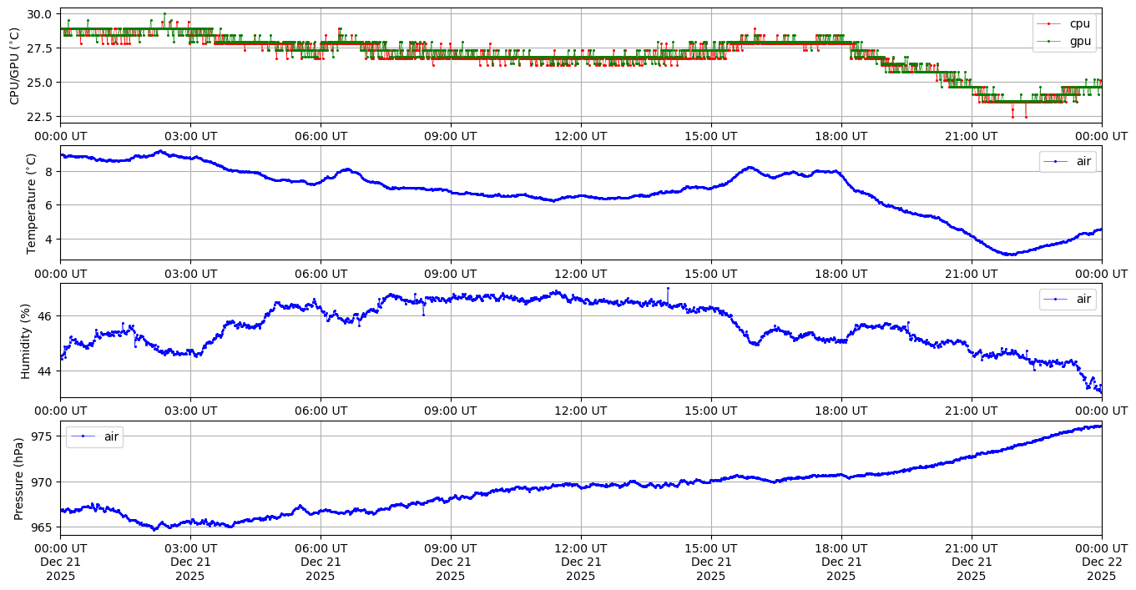Click 12:00 UT tick below Pressure chart
The width and height of the screenshot is (1136, 590).
coord(580,548)
